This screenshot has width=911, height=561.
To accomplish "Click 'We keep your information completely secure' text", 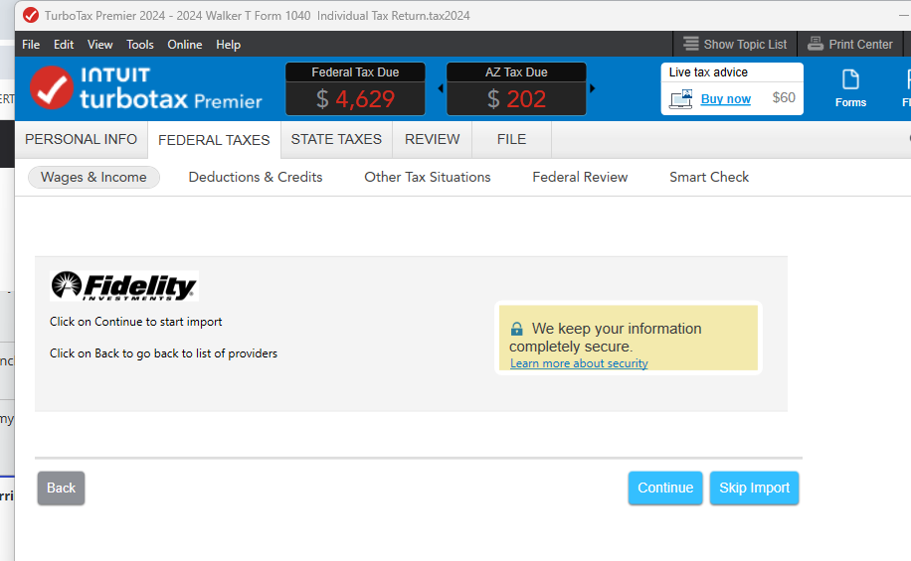I will (x=606, y=337).
